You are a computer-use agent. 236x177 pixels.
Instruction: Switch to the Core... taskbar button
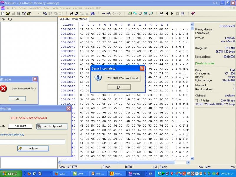(x=80, y=173)
